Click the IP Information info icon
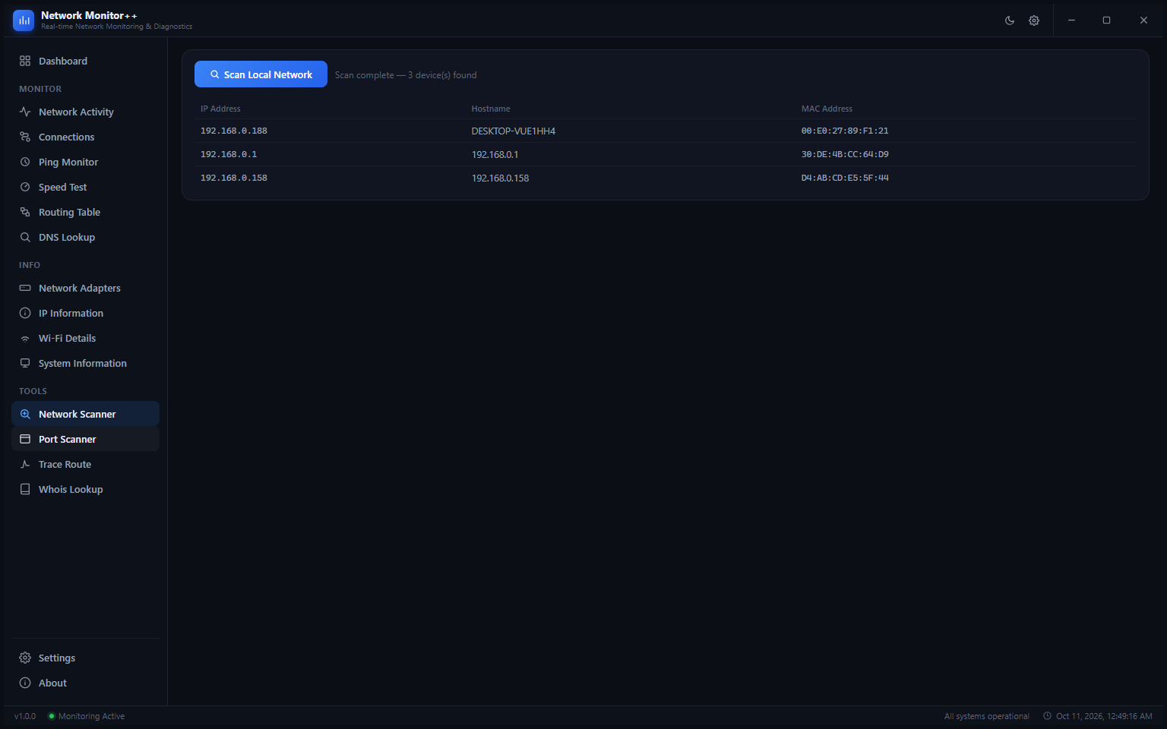This screenshot has height=729, width=1167. pos(25,313)
